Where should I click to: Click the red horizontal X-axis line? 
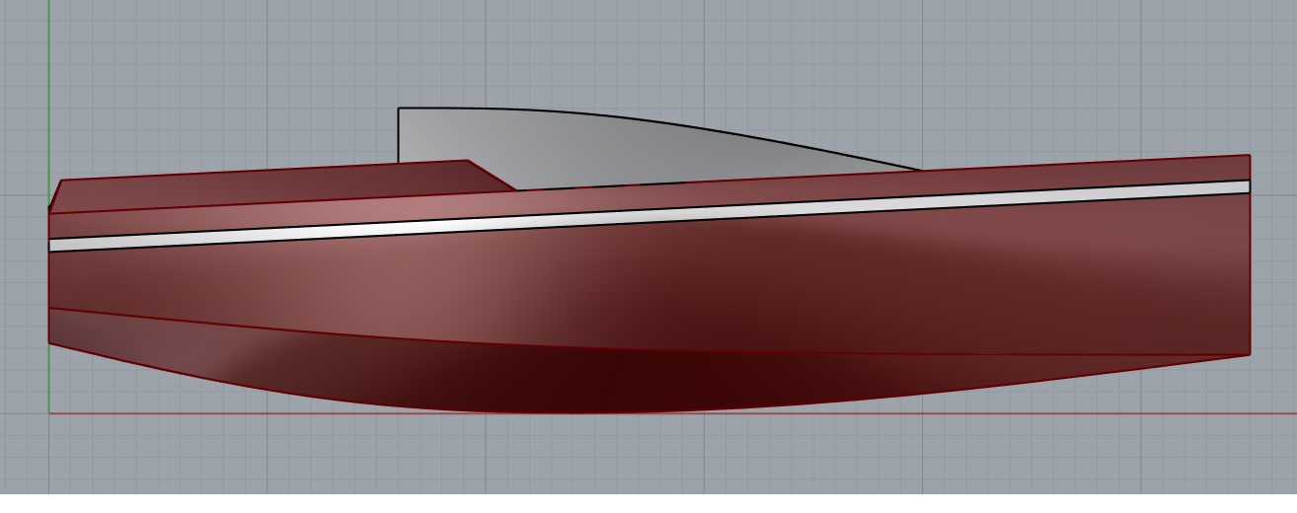(x=987, y=413)
